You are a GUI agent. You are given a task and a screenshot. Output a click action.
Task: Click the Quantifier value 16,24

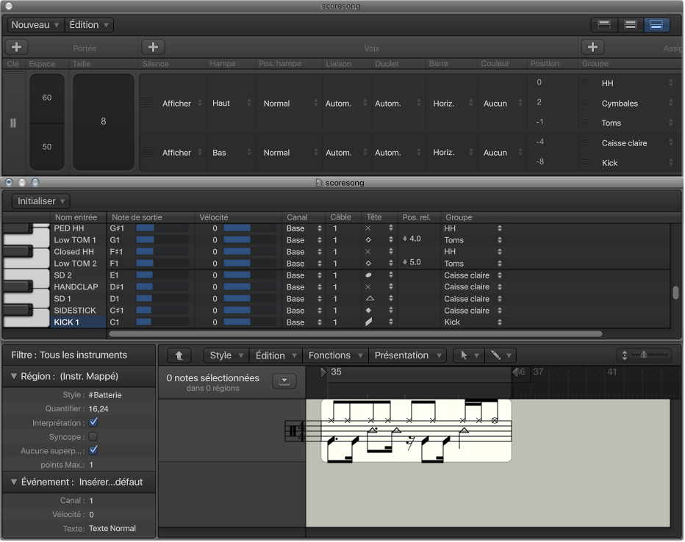pyautogui.click(x=98, y=409)
